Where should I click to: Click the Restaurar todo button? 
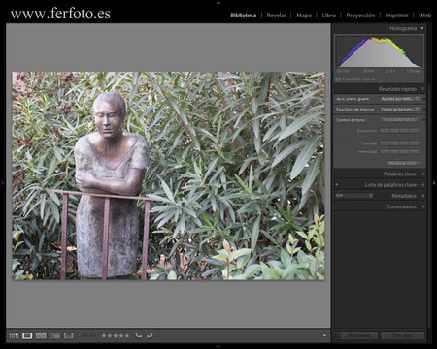[402, 163]
